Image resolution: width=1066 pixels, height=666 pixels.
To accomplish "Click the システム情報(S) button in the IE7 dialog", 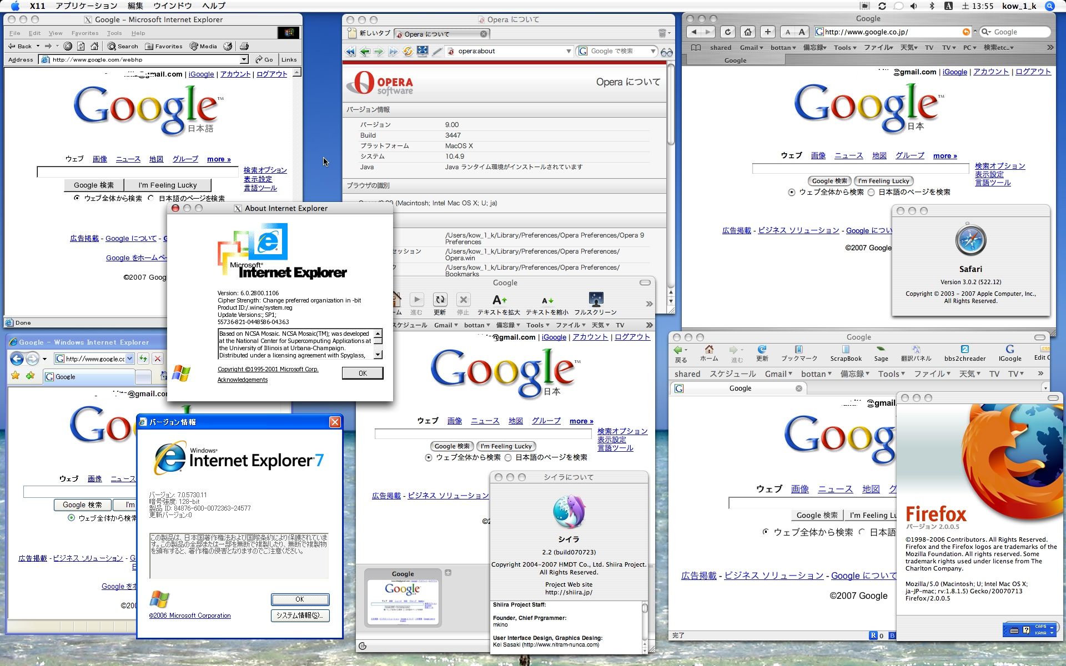I will [x=300, y=615].
